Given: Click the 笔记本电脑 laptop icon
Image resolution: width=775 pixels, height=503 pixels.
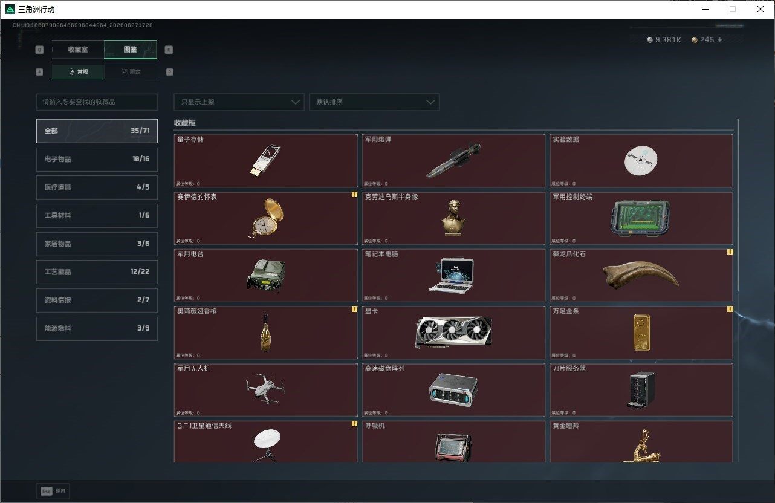Looking at the screenshot, I should tap(452, 276).
